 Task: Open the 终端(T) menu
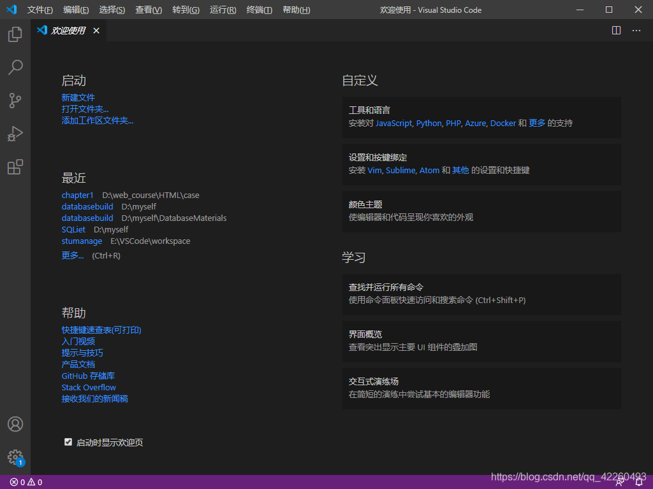coord(259,10)
